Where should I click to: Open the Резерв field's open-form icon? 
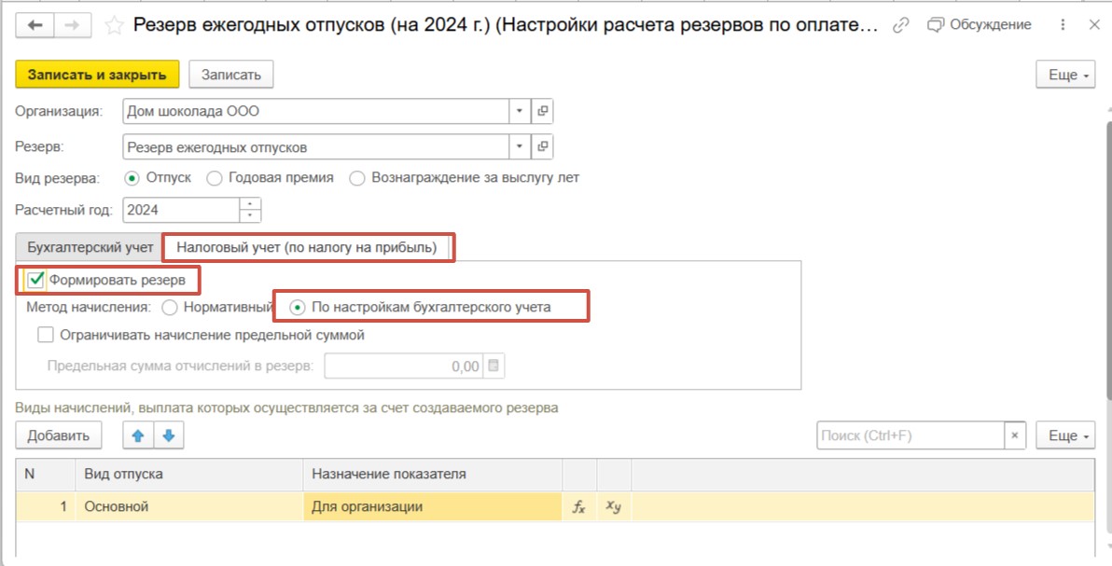point(543,146)
